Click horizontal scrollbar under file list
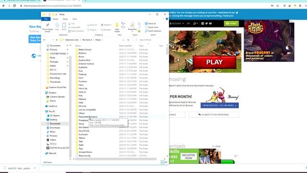The width and height of the screenshot is (307, 173). pyautogui.click(x=116, y=159)
